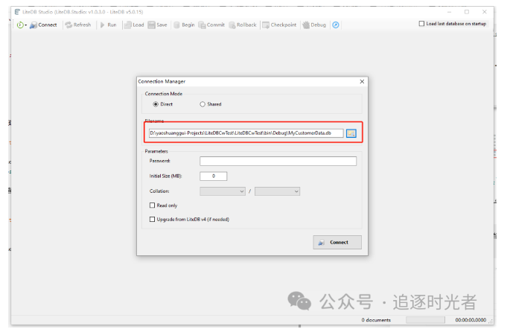Select the Shared connection mode
The image size is (510, 335).
click(203, 104)
